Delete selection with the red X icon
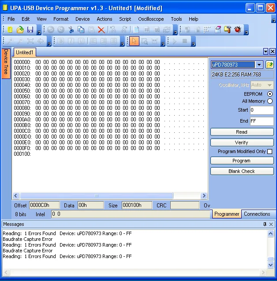277x281 pixels. click(x=101, y=30)
